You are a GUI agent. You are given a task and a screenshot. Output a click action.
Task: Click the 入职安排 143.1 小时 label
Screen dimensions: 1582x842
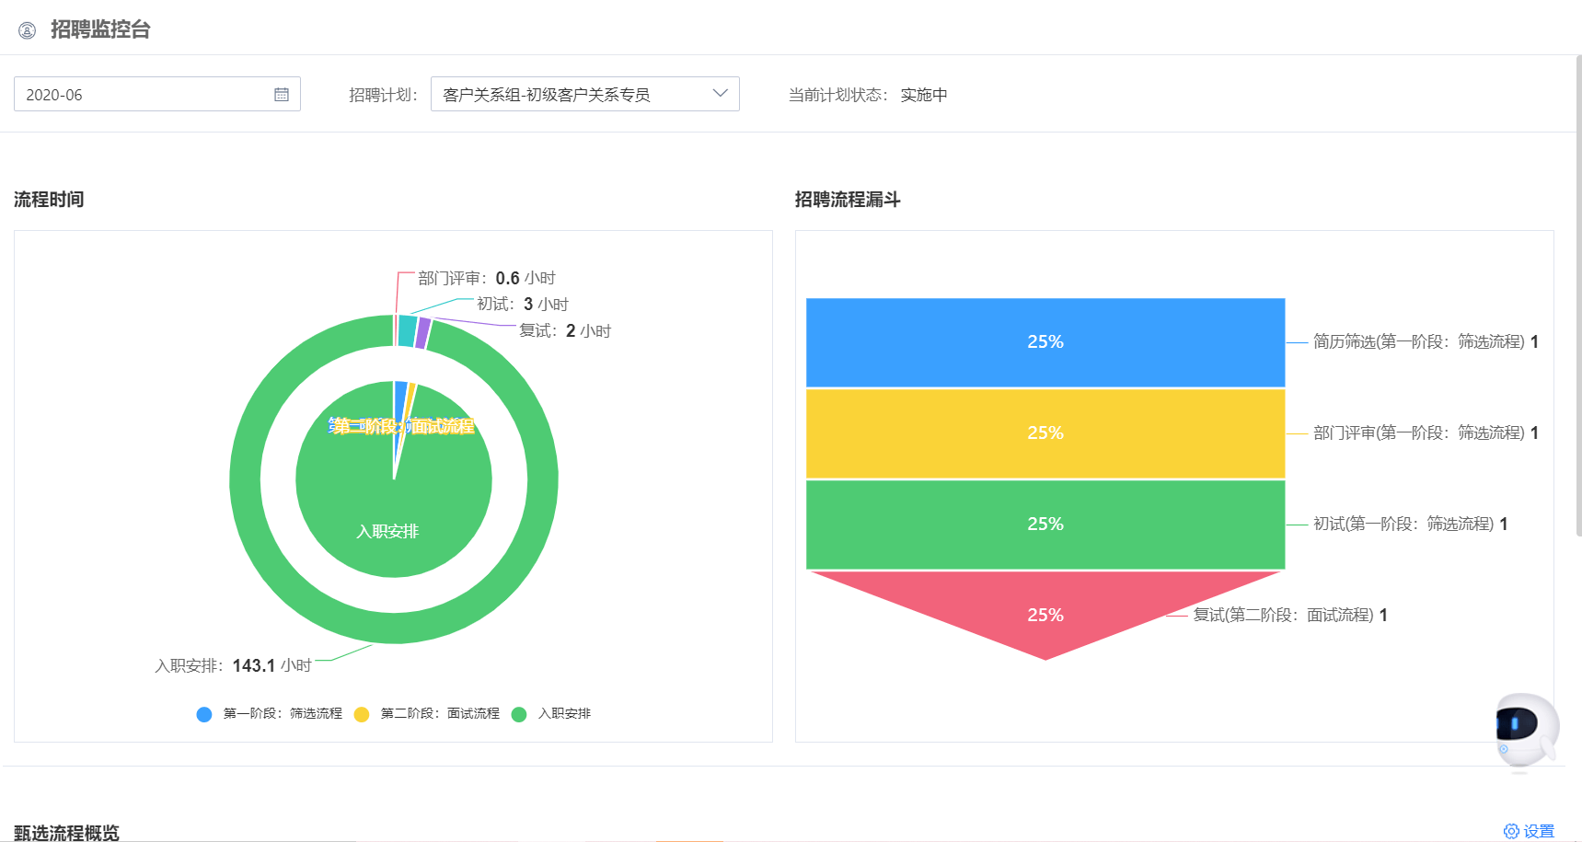(233, 665)
